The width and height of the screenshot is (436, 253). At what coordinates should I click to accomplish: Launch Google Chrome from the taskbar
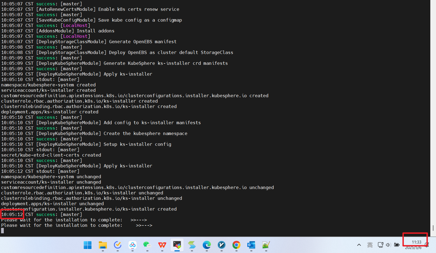[x=236, y=245]
